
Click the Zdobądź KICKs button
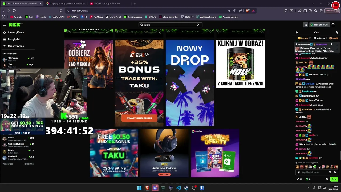click(319, 25)
